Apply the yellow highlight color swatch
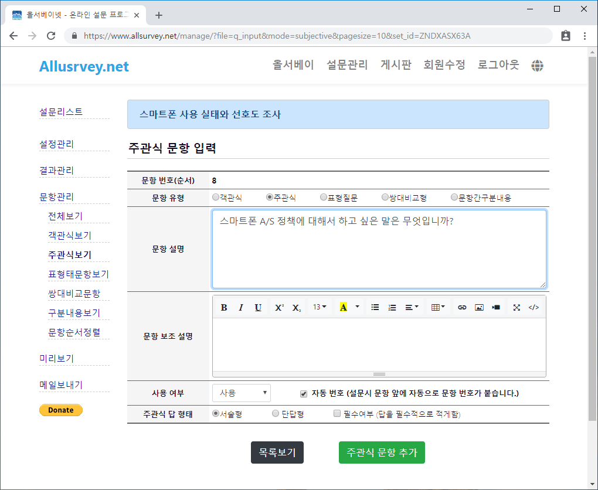This screenshot has height=490, width=598. 344,308
